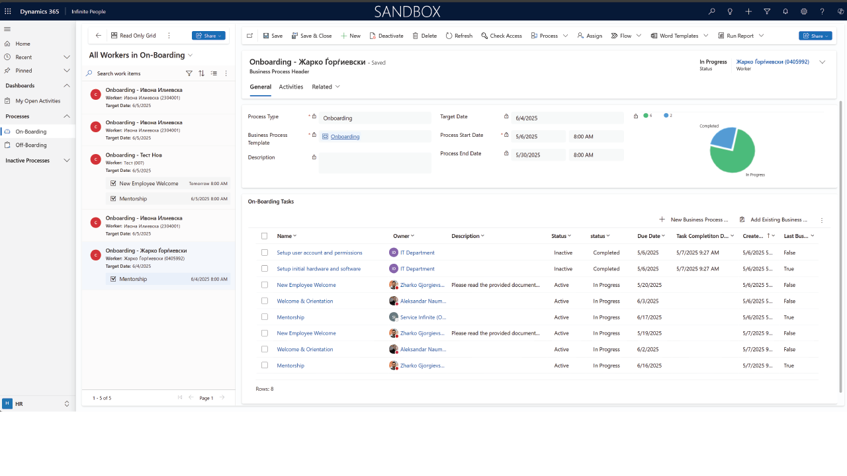Collapse the sidebar with the hamburger icon

(7, 29)
